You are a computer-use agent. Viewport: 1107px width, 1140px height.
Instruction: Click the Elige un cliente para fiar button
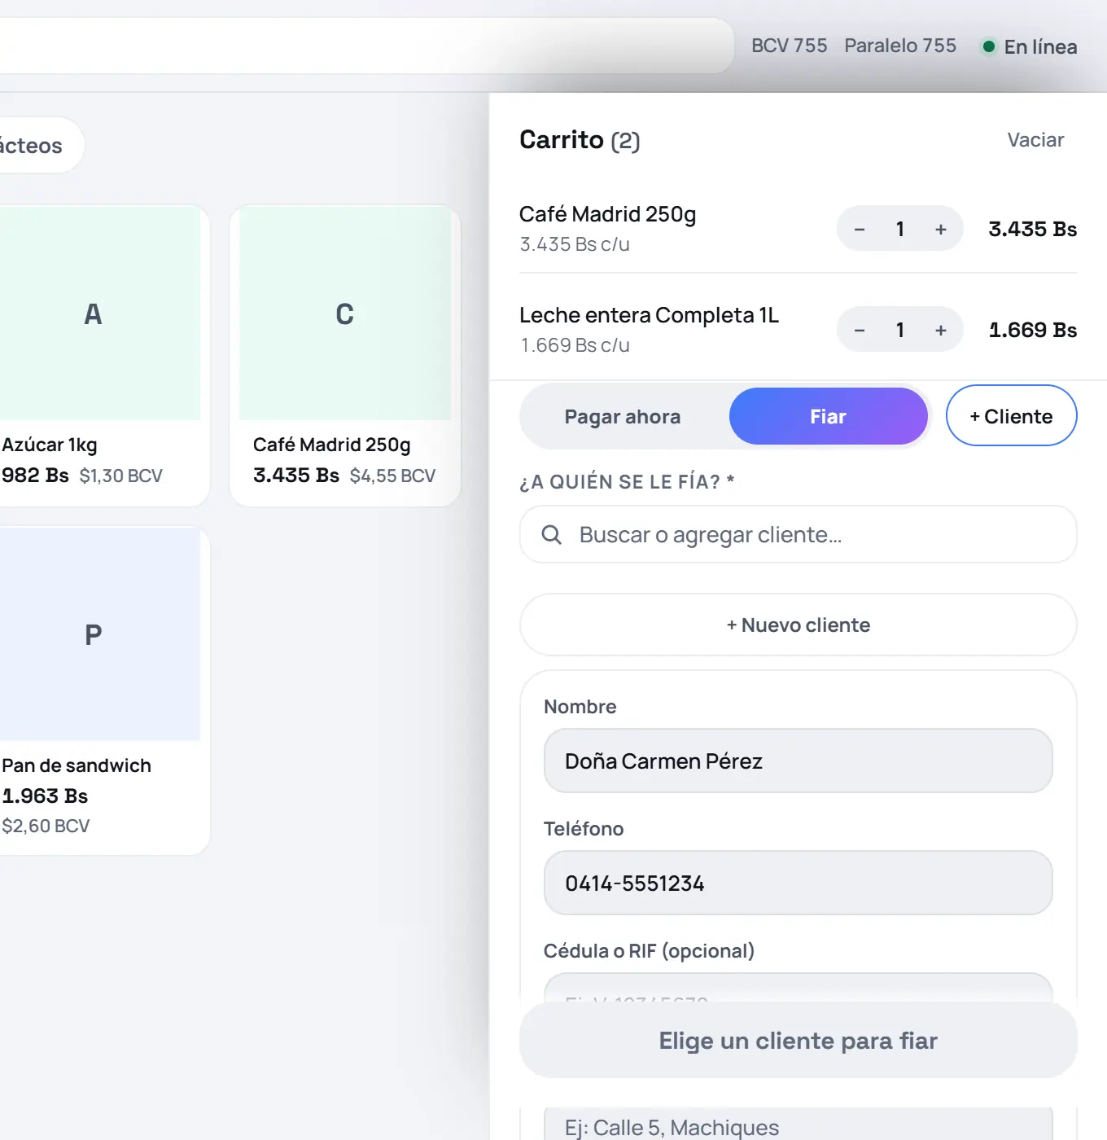click(799, 1040)
